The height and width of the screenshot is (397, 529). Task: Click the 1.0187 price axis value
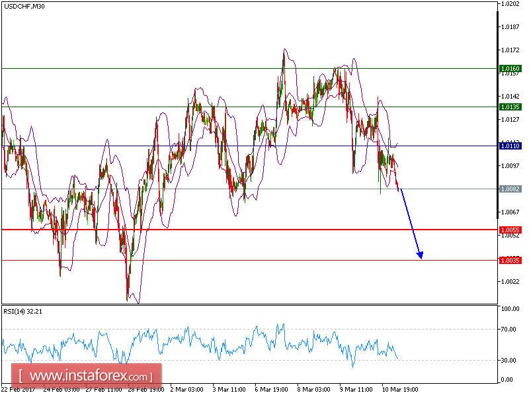510,27
